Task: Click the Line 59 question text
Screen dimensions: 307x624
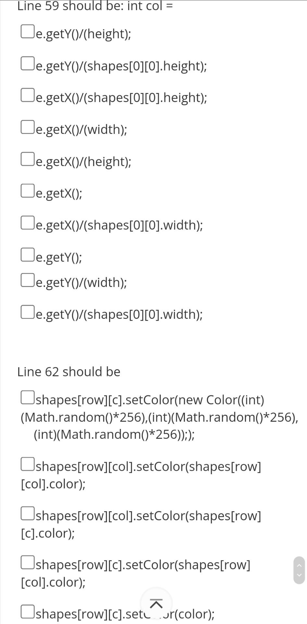Action: (x=96, y=6)
